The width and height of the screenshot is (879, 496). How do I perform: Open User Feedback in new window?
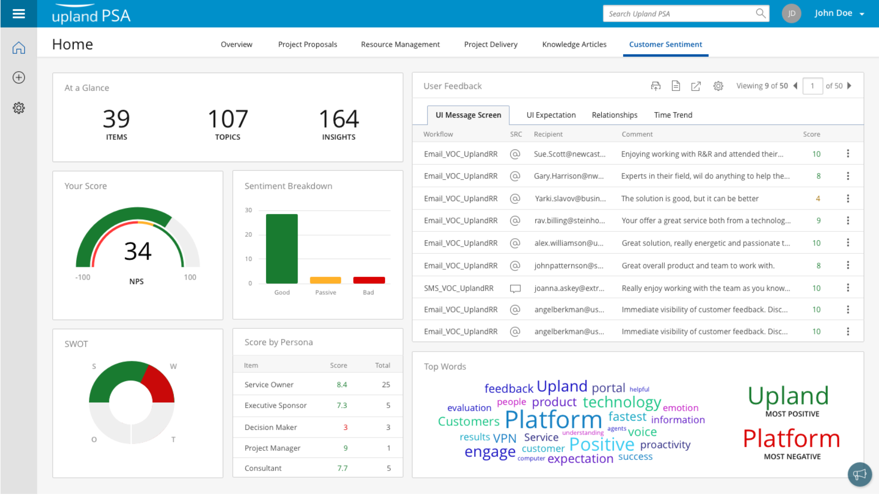tap(696, 86)
